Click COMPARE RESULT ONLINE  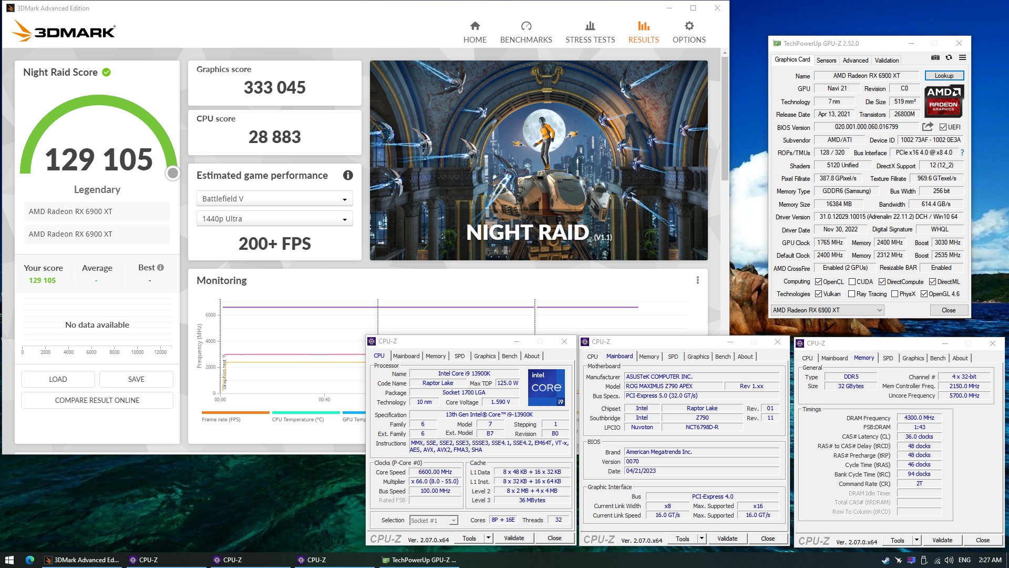(97, 400)
